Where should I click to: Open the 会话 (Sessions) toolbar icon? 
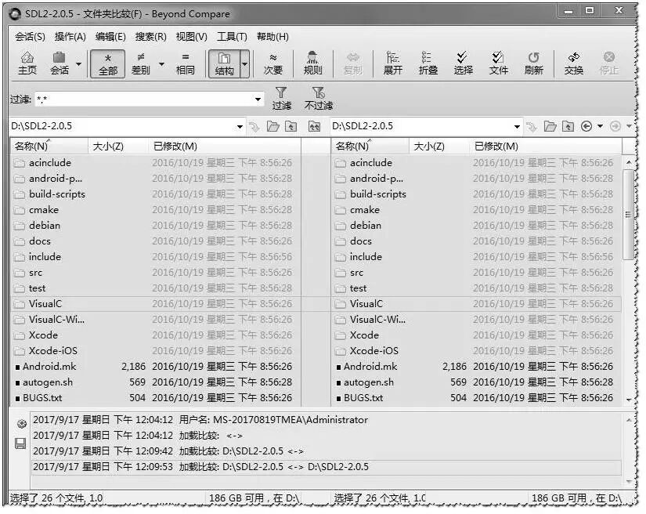(60, 63)
